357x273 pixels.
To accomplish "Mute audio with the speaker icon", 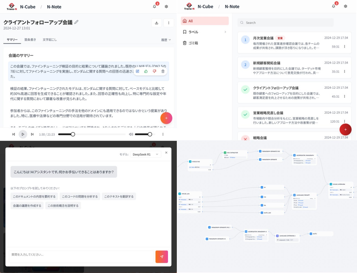I will pyautogui.click(x=131, y=134).
